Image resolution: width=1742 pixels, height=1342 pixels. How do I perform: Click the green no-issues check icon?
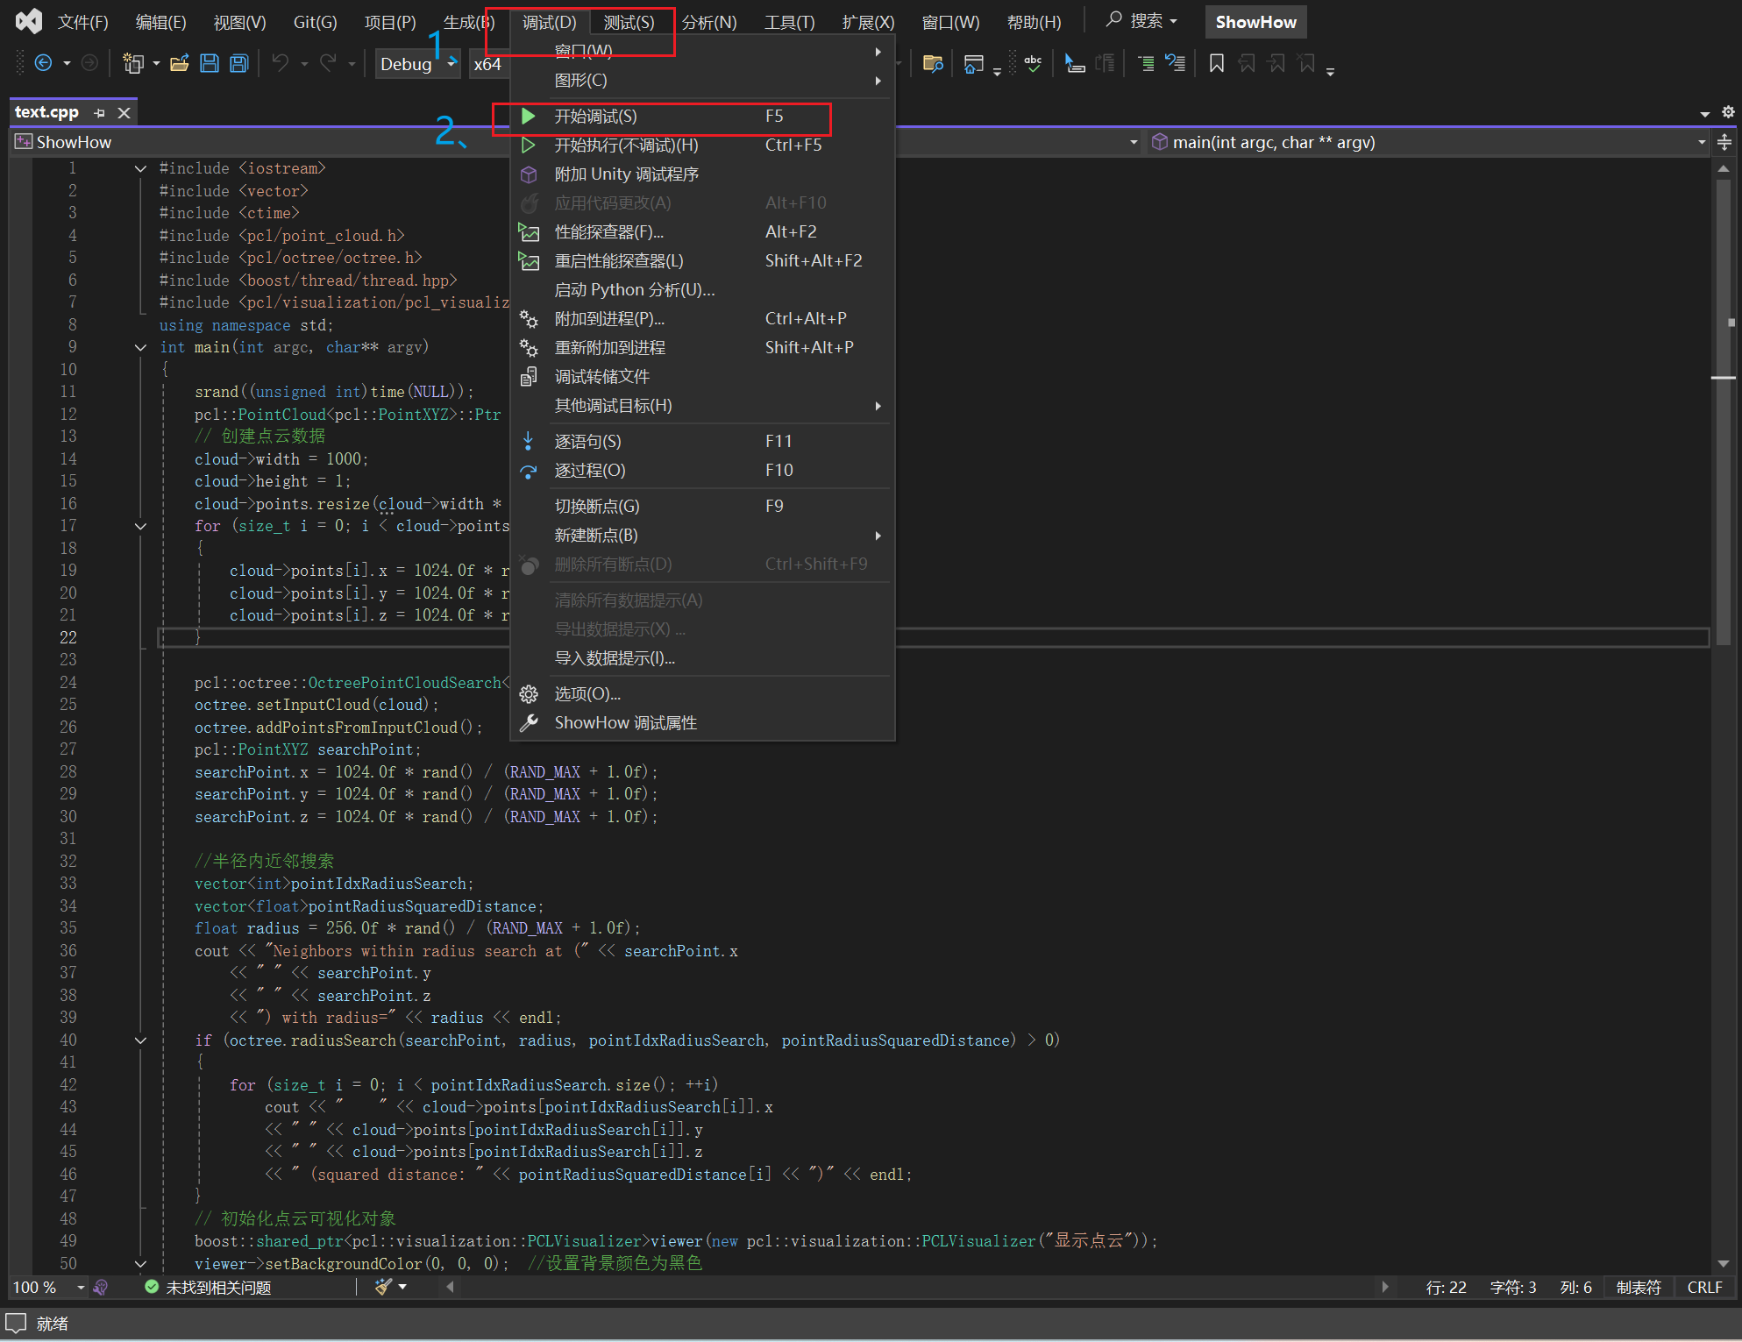pyautogui.click(x=152, y=1287)
